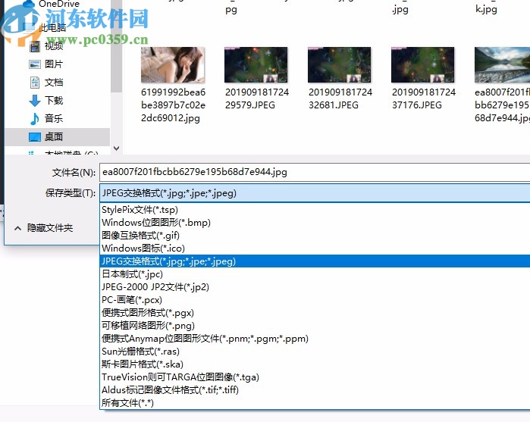Choose TrueVision TARGA位图图像(*.tga) format

[x=315, y=377]
